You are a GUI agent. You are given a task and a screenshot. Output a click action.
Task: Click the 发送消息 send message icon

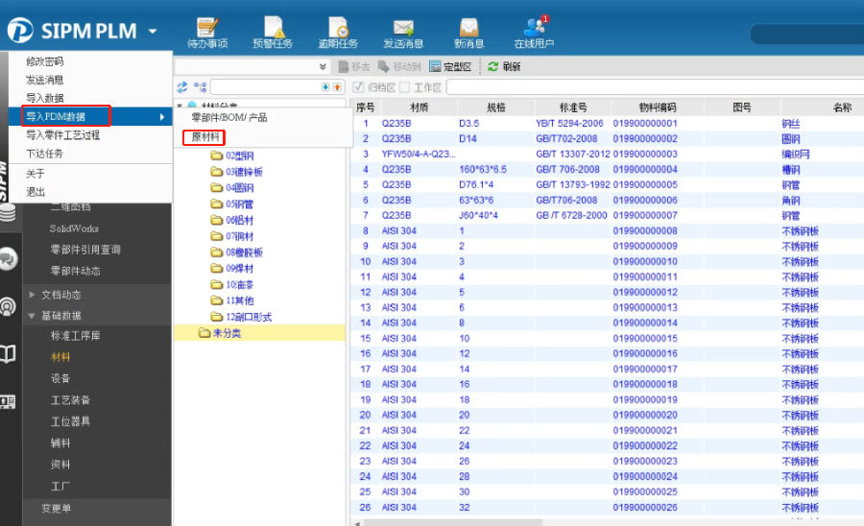[403, 32]
